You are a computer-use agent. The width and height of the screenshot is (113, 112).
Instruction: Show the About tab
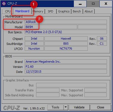[89, 11]
